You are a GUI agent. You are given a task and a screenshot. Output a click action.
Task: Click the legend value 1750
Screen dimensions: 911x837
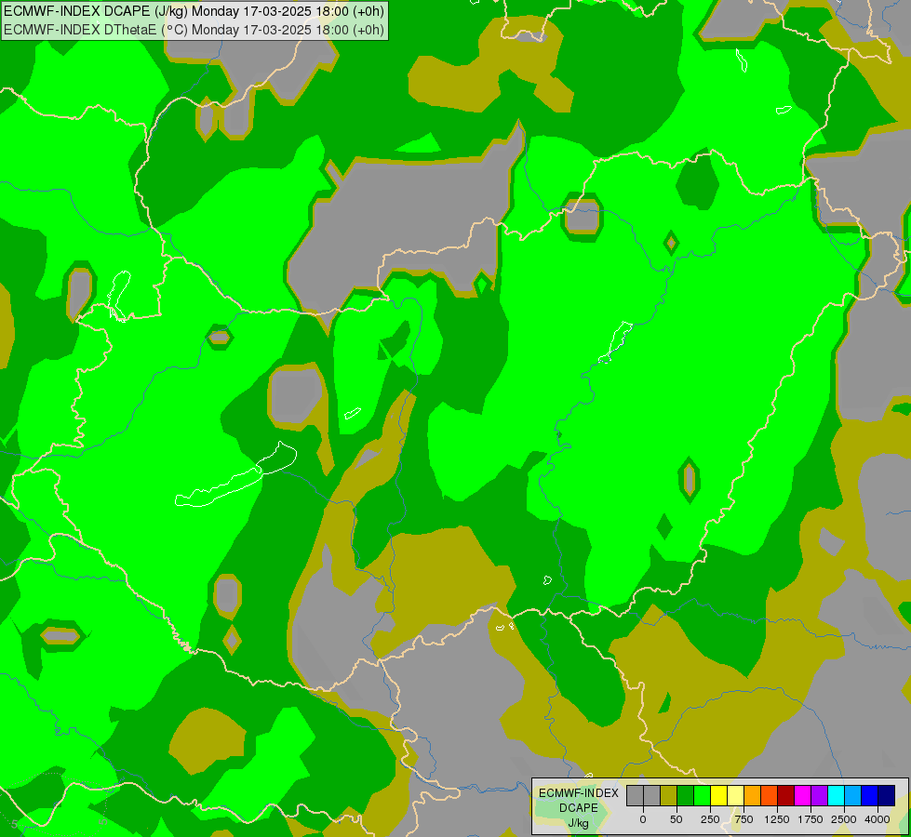[x=811, y=819]
